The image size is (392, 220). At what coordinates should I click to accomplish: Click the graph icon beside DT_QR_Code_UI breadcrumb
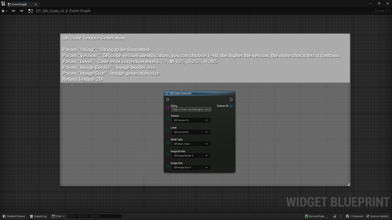coord(30,11)
